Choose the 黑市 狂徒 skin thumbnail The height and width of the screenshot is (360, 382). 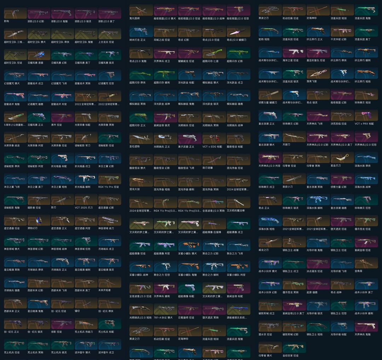point(62,117)
